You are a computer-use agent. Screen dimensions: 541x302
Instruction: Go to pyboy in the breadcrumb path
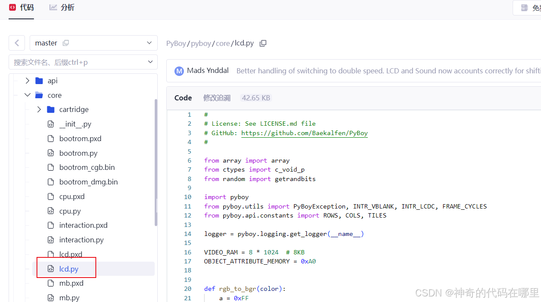tap(201, 43)
